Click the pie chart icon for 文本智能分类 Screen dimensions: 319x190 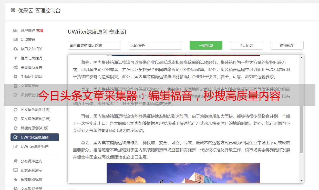16,188
